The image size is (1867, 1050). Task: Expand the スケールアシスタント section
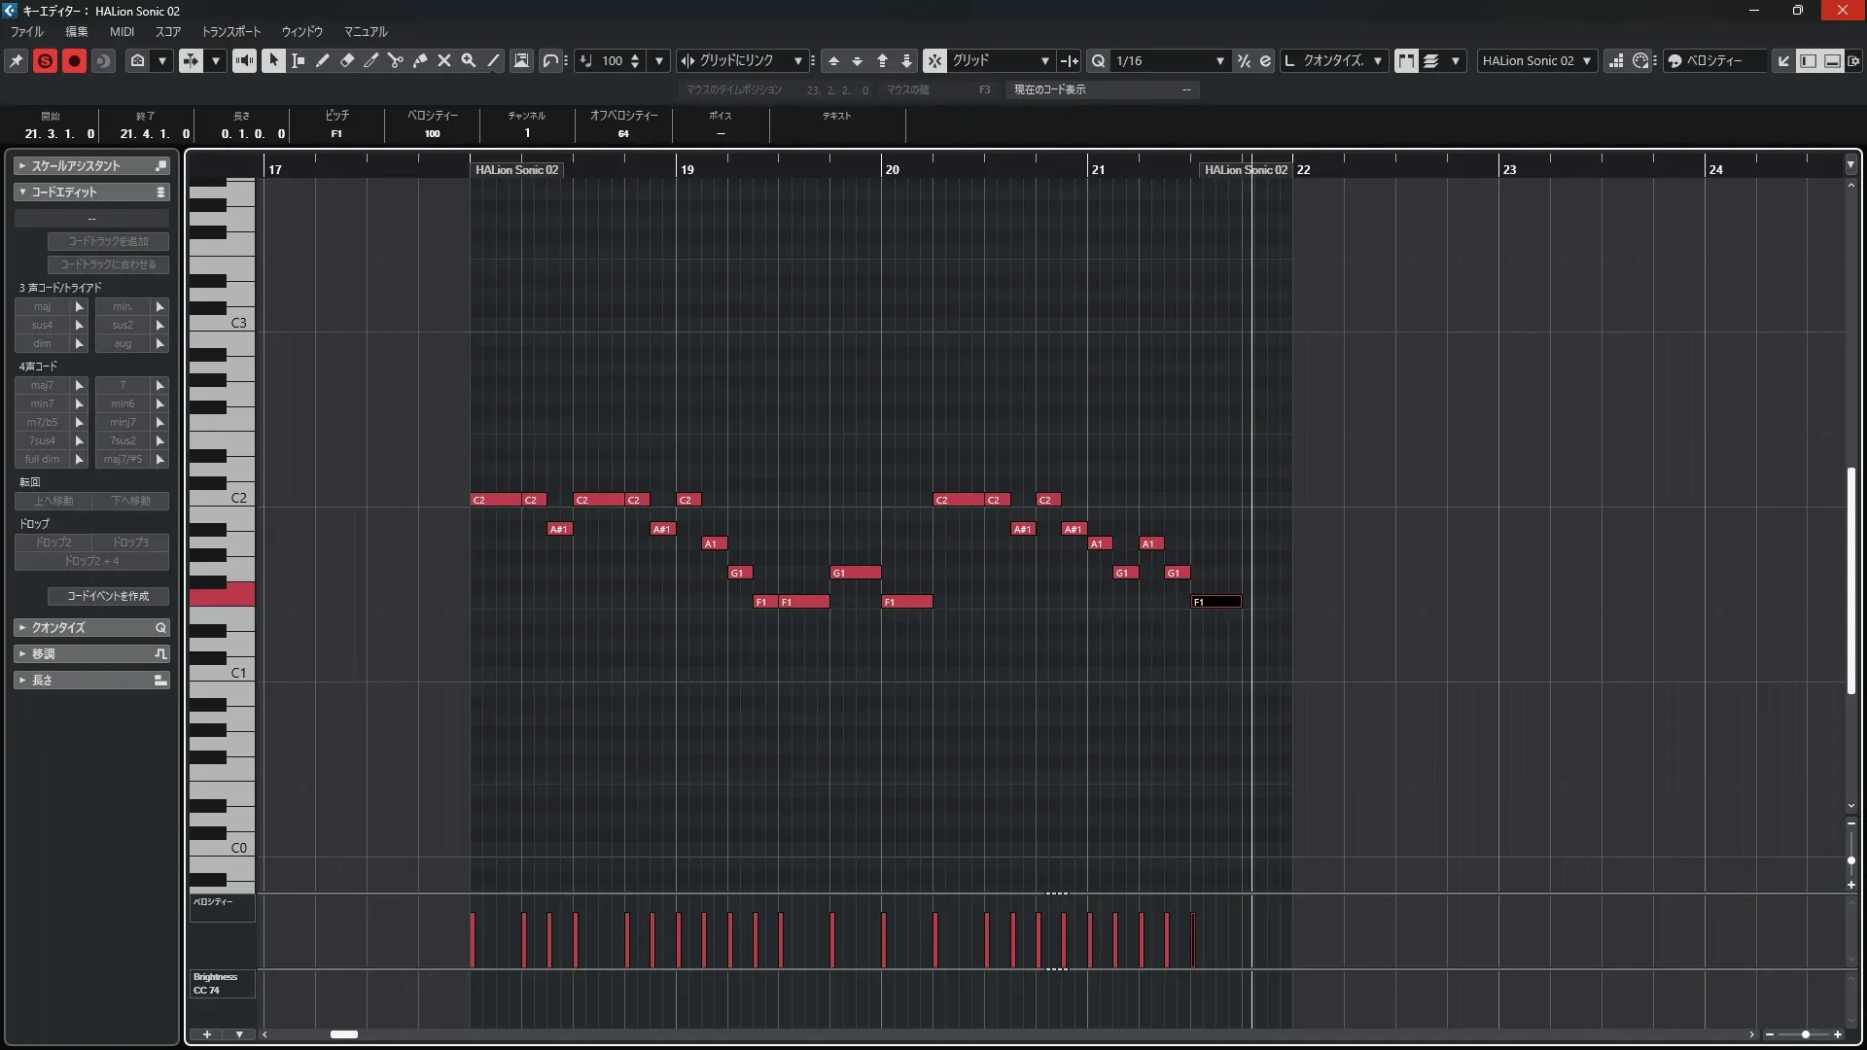pos(76,166)
